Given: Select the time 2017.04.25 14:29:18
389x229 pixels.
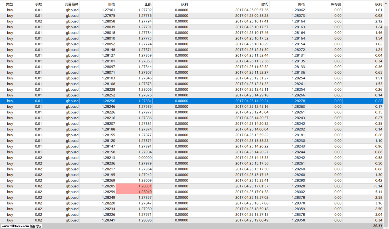Looking at the screenshot, I should click(252, 95).
